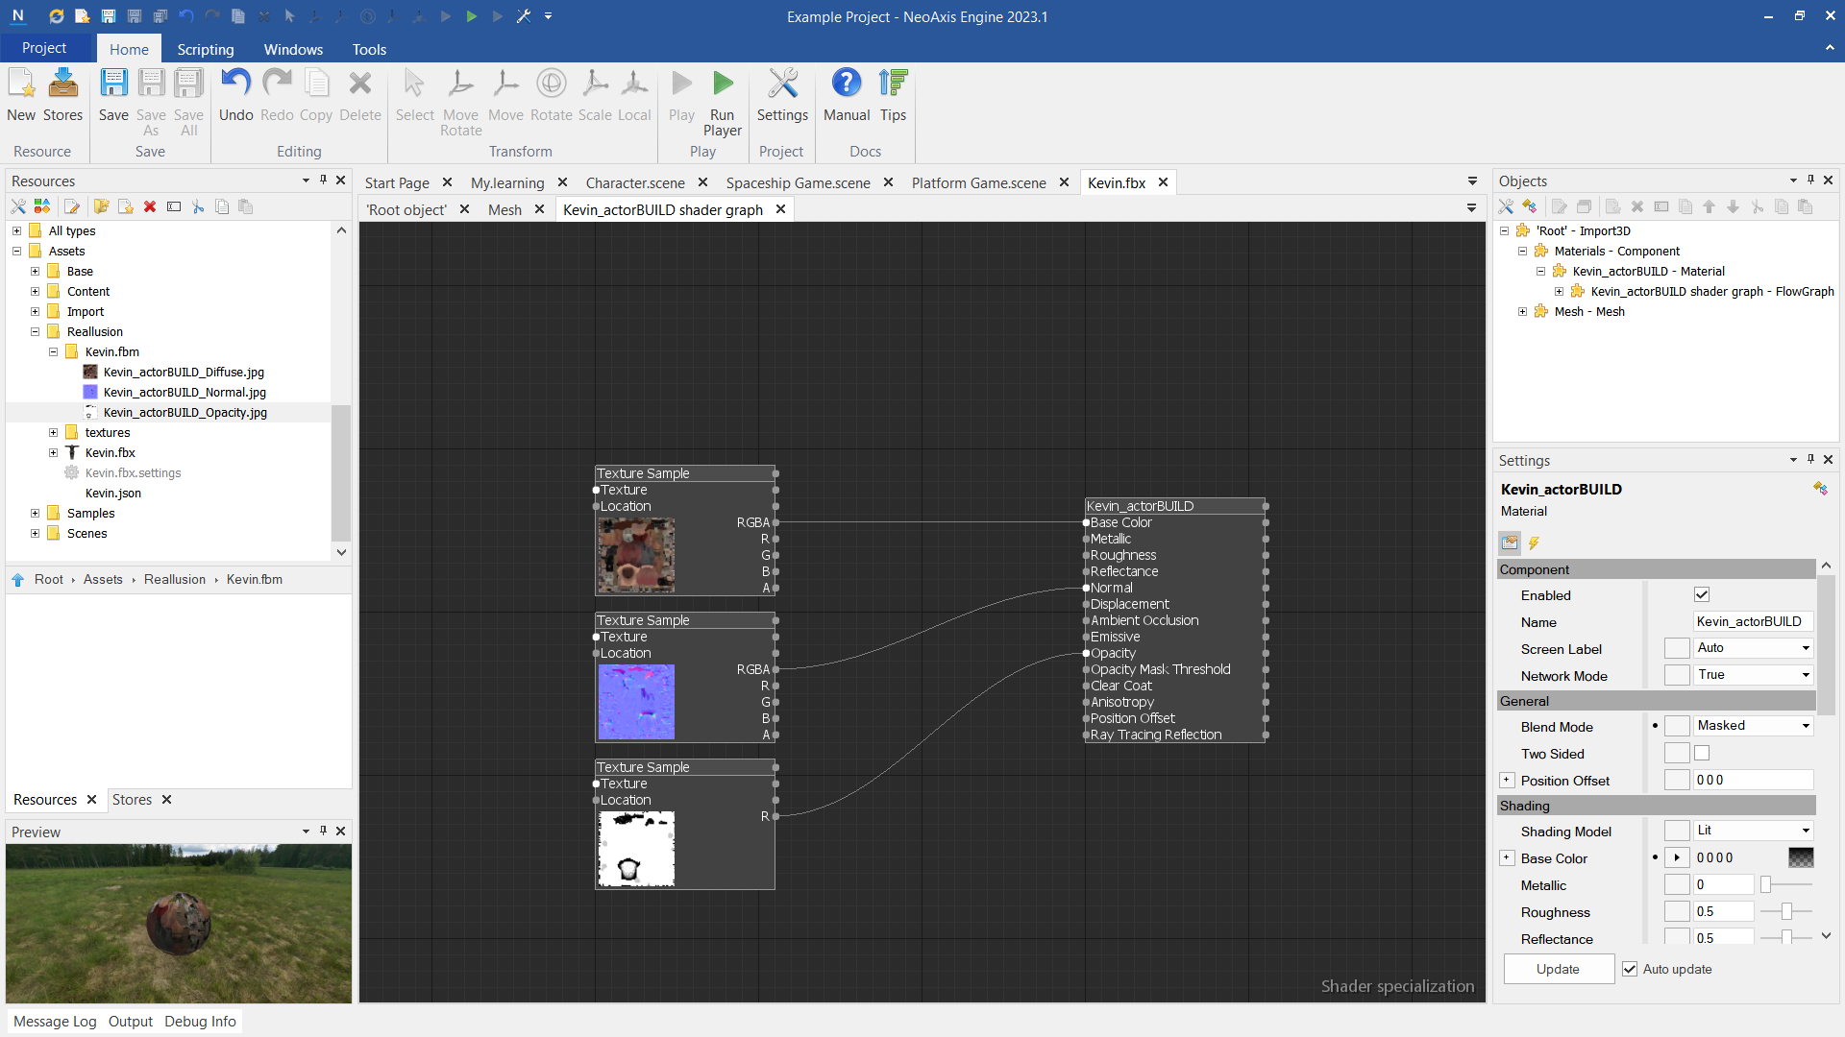This screenshot has height=1037, width=1845.
Task: Click red delete icon in Resources toolbar
Action: [x=150, y=206]
